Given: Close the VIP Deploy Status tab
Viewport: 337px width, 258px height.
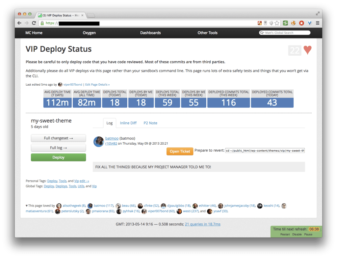Looking at the screenshot, I should click(82, 15).
